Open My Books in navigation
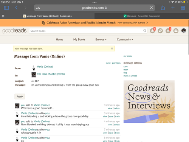Viewport: 189px width, 142px height. coord(79,39)
